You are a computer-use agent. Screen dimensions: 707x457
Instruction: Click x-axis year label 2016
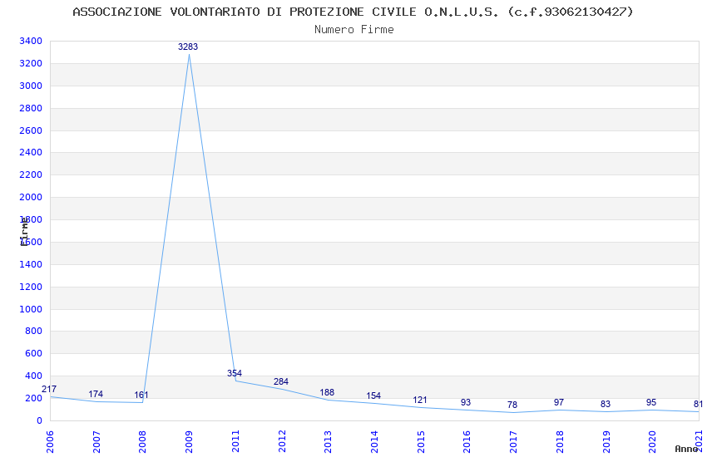pyautogui.click(x=467, y=442)
